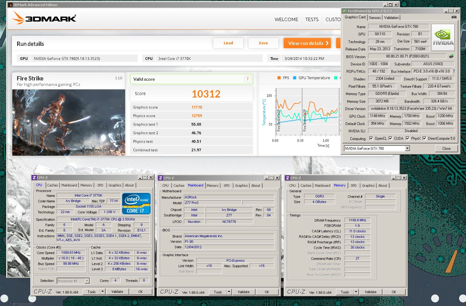Open SPD tab in Mainboard CPU-Z window

(227, 186)
